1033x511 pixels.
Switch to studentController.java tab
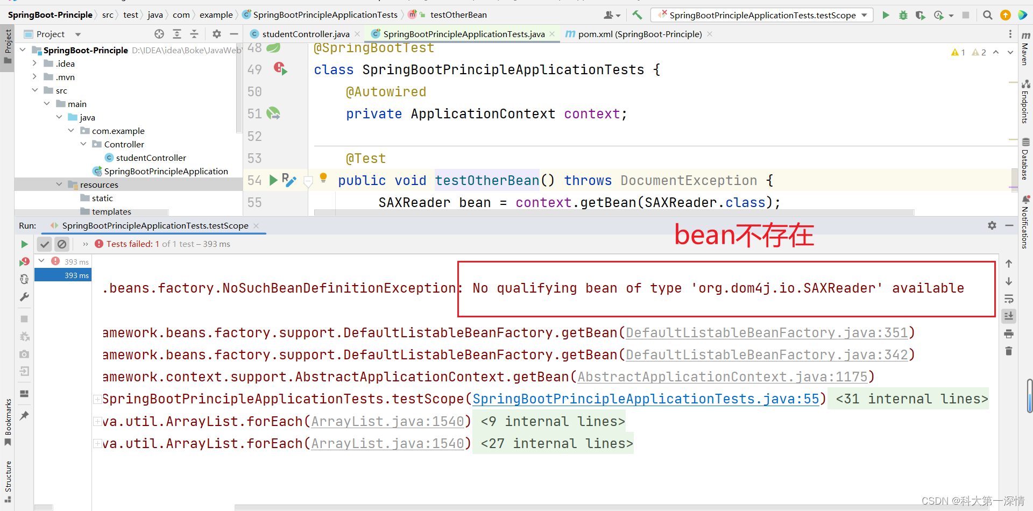tap(306, 34)
